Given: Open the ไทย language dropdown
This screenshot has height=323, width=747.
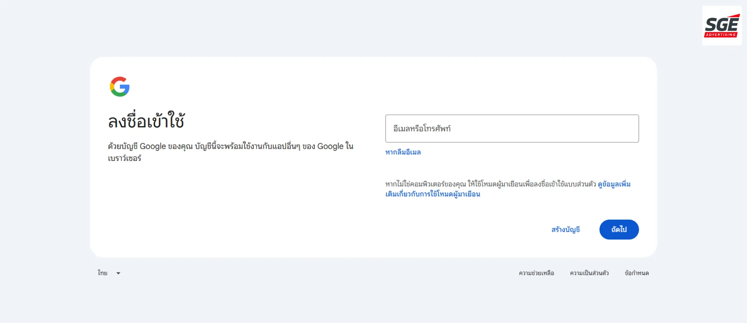Looking at the screenshot, I should (x=109, y=273).
